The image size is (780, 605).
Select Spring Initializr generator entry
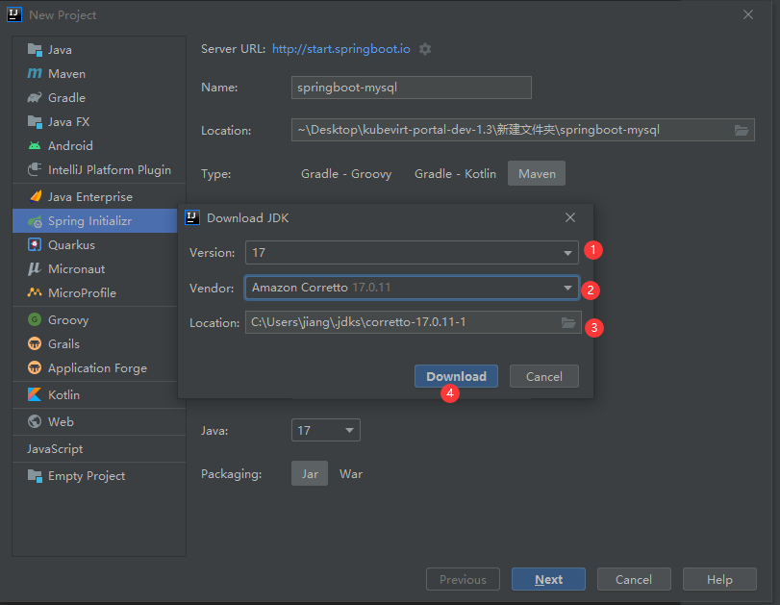[95, 221]
